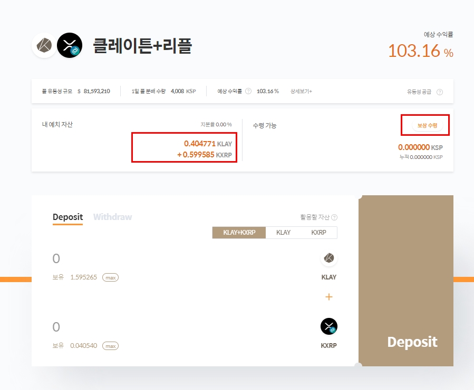Image resolution: width=474 pixels, height=390 pixels.
Task: Click the KLAY coin icon in deposit row
Action: click(329, 258)
